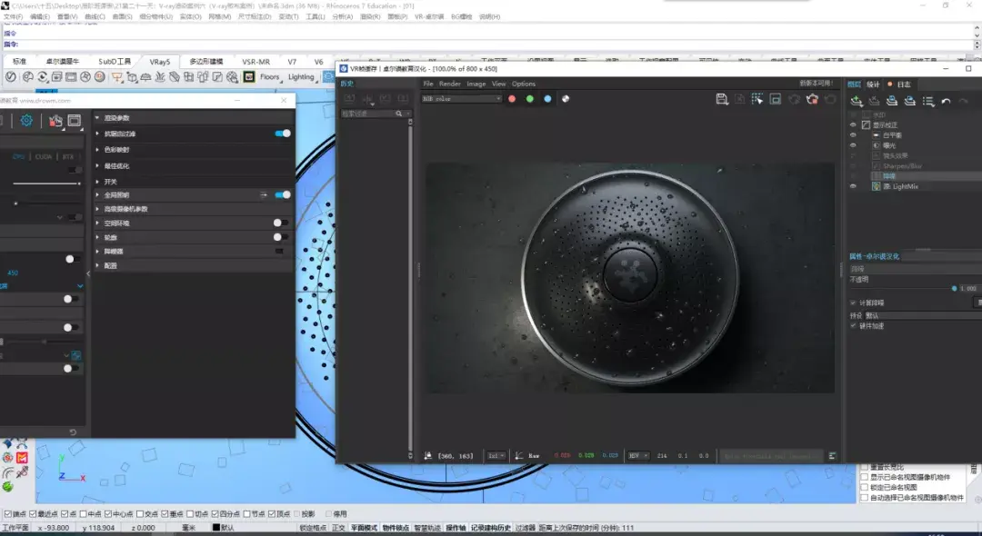This screenshot has width=982, height=536.
Task: Switch to the SubD工具 toolbar tab
Action: click(115, 62)
